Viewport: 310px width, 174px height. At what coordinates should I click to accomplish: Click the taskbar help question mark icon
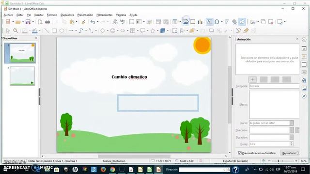point(236,170)
